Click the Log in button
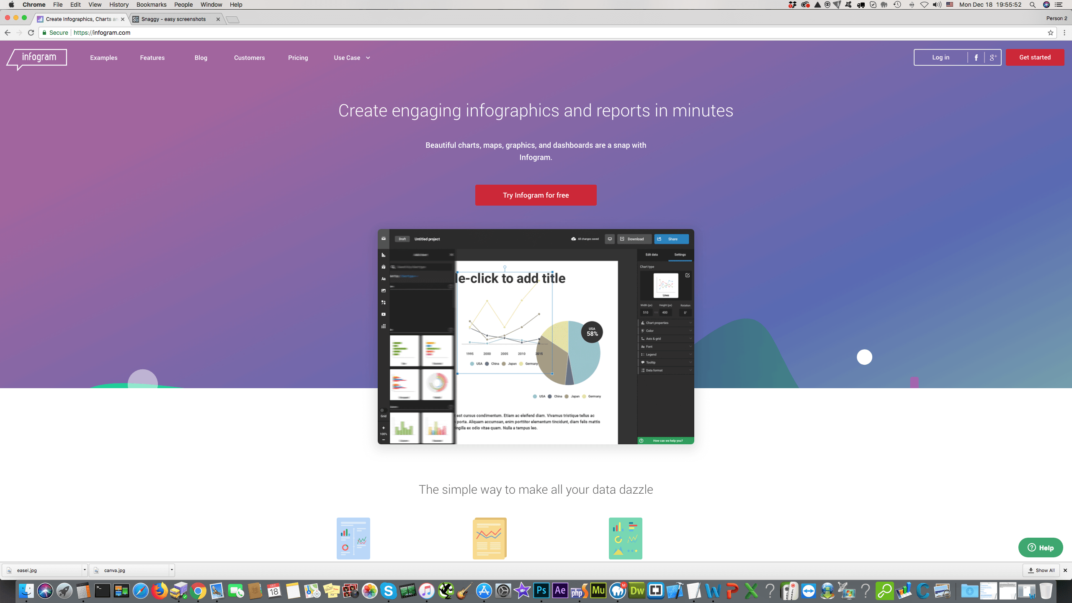This screenshot has width=1072, height=603. tap(941, 58)
